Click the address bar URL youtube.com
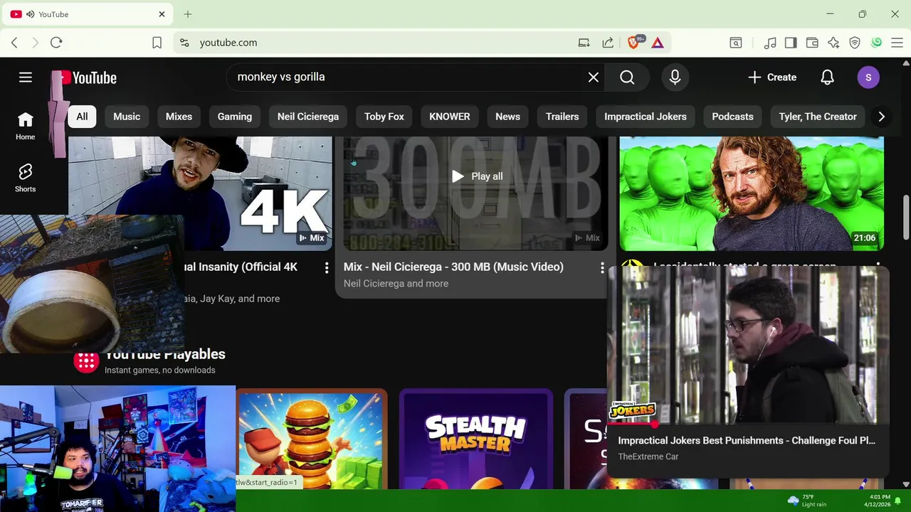 (x=228, y=43)
